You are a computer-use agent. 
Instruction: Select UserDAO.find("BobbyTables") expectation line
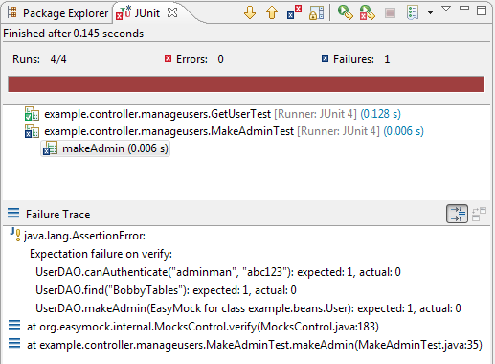166,290
